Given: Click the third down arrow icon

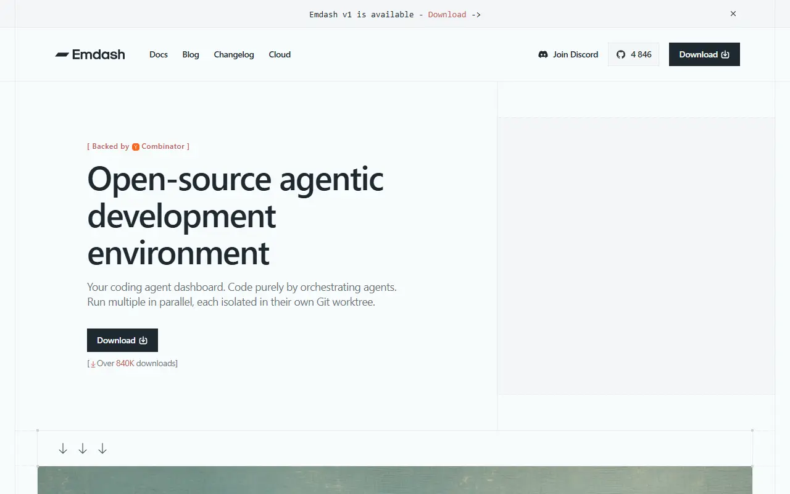Looking at the screenshot, I should [102, 449].
